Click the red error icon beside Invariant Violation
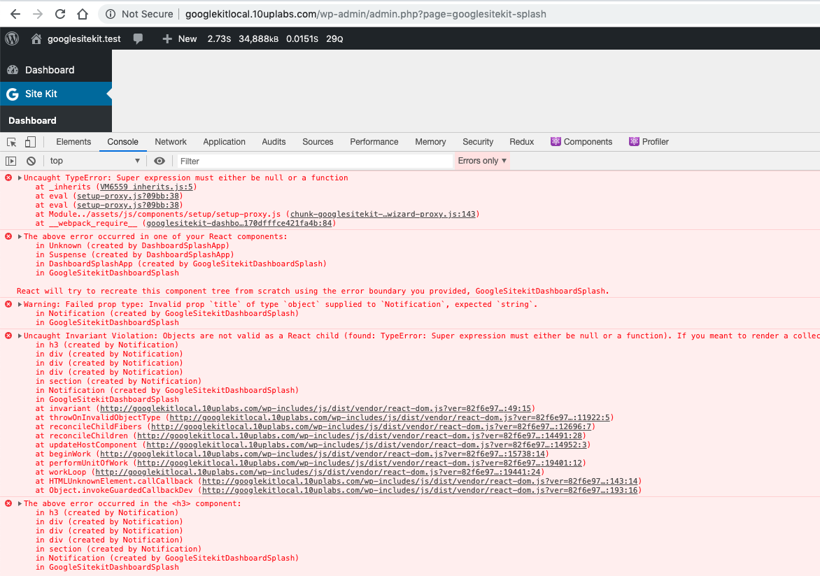Screen dimensions: 820x576 [x=8, y=336]
